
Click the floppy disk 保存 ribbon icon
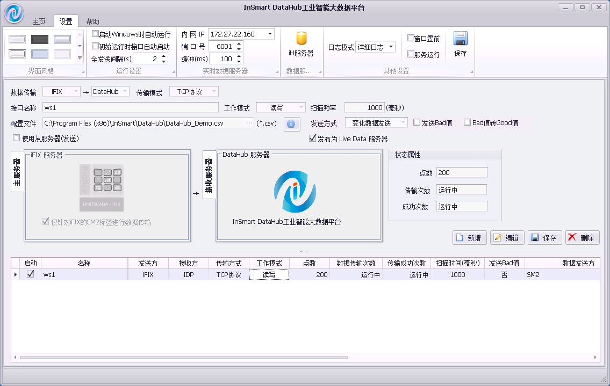pos(460,39)
